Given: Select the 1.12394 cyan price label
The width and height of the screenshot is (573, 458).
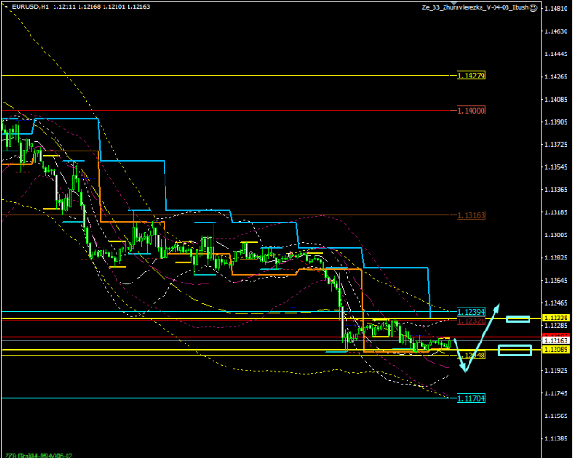Looking at the screenshot, I should [x=471, y=312].
